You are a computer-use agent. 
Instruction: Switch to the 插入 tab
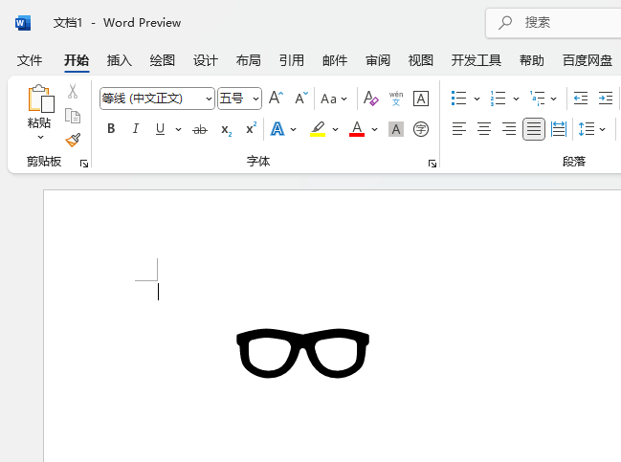tap(120, 60)
